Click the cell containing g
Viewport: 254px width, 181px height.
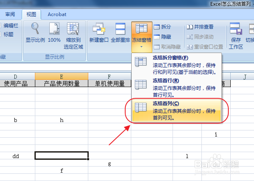[110, 163]
